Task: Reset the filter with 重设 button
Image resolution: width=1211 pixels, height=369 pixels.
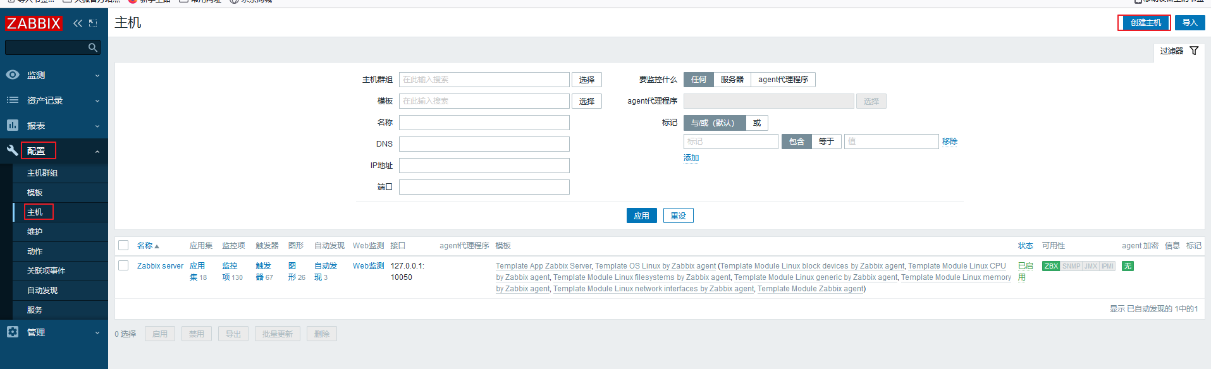Action: (x=679, y=215)
